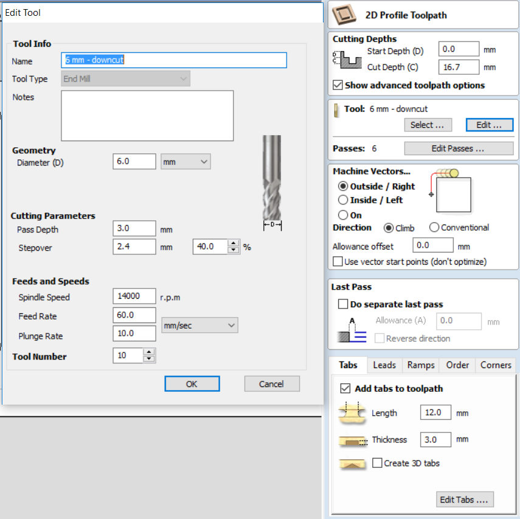
Task: Enable Do separate last pass
Action: [342, 304]
